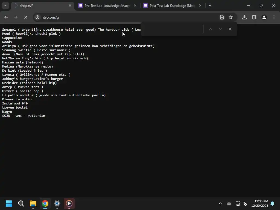
Task: Switch to Post-Test Lab Knowledge tab
Action: (172, 6)
